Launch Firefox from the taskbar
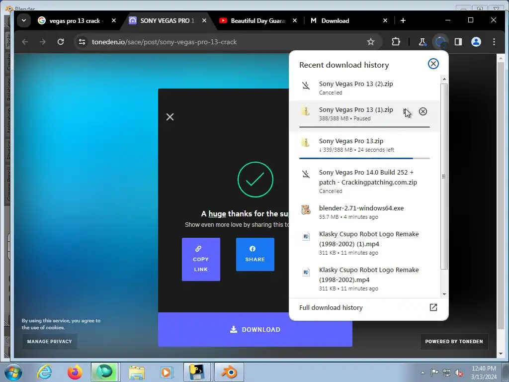The height and width of the screenshot is (382, 509). pyautogui.click(x=75, y=372)
